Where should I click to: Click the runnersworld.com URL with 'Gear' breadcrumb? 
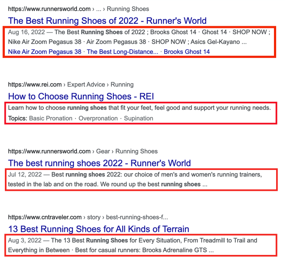click(x=49, y=151)
